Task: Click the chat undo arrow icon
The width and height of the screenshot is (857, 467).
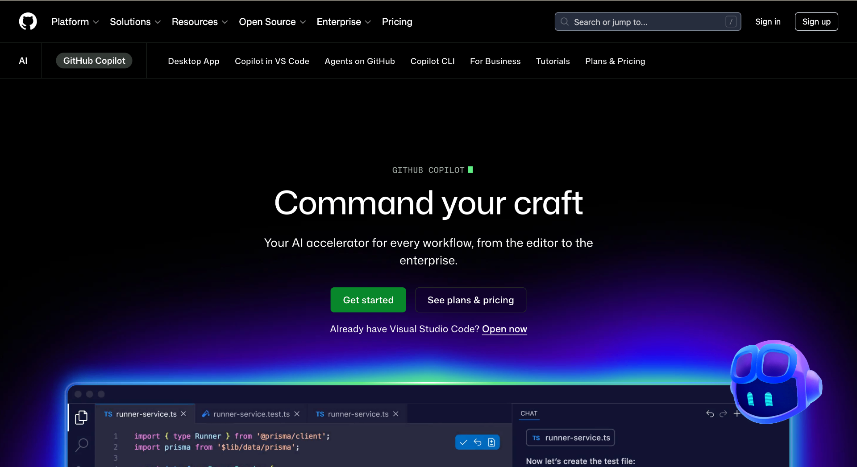Action: pyautogui.click(x=710, y=413)
